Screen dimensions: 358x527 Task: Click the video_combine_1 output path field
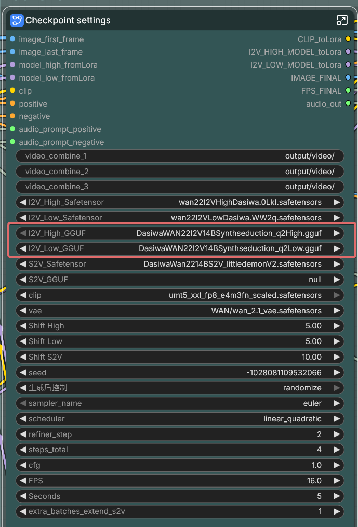click(x=179, y=156)
